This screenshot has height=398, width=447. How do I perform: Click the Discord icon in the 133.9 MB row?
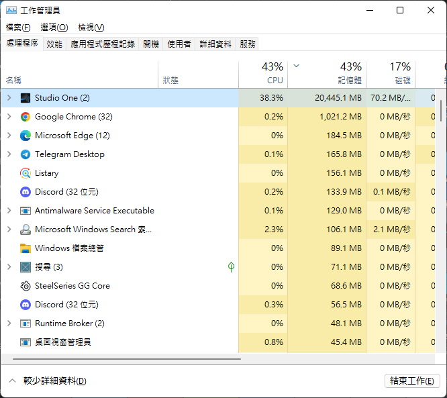pos(26,192)
